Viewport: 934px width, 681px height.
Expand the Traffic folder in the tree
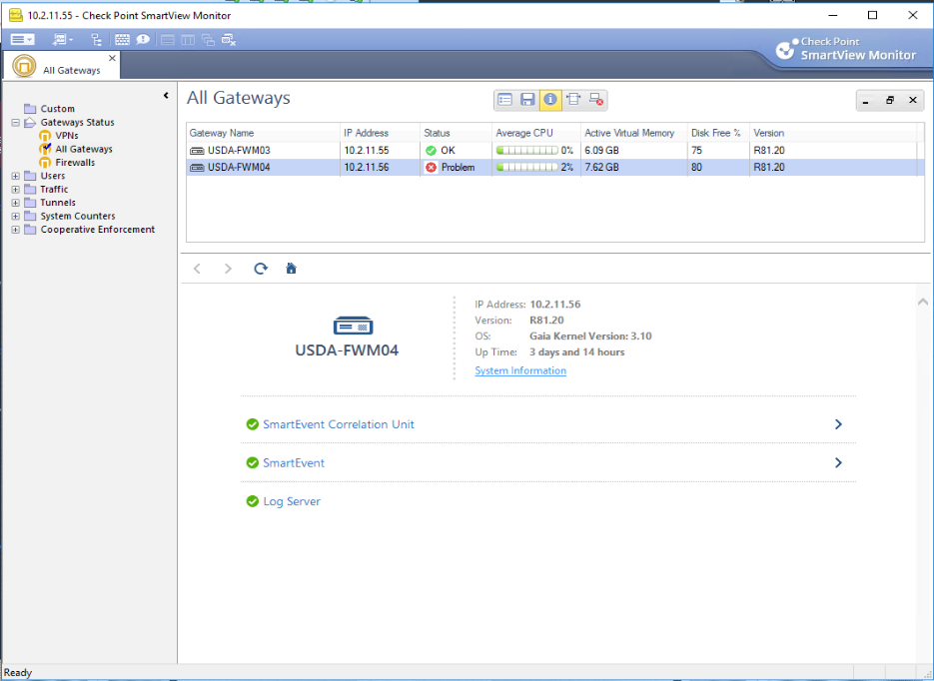click(16, 190)
